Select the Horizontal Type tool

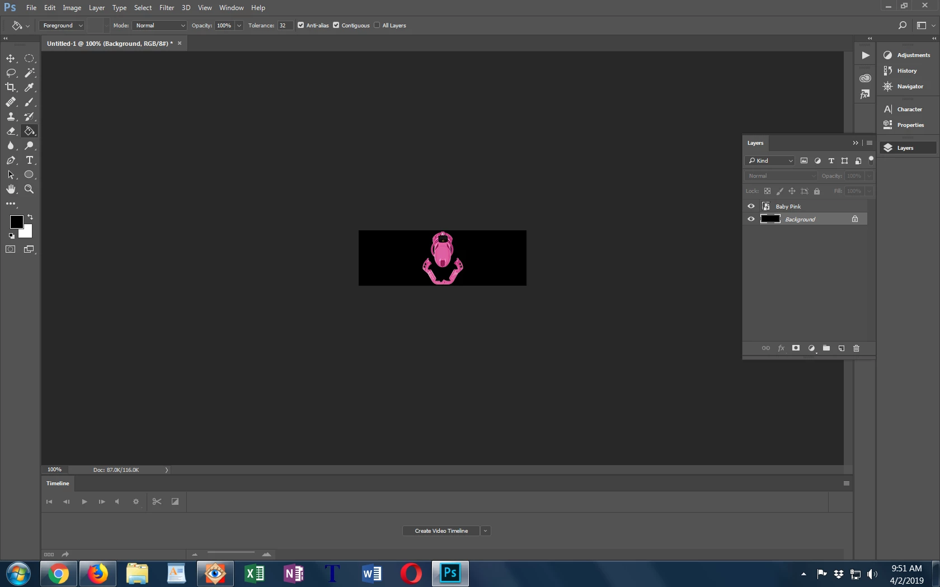point(29,160)
